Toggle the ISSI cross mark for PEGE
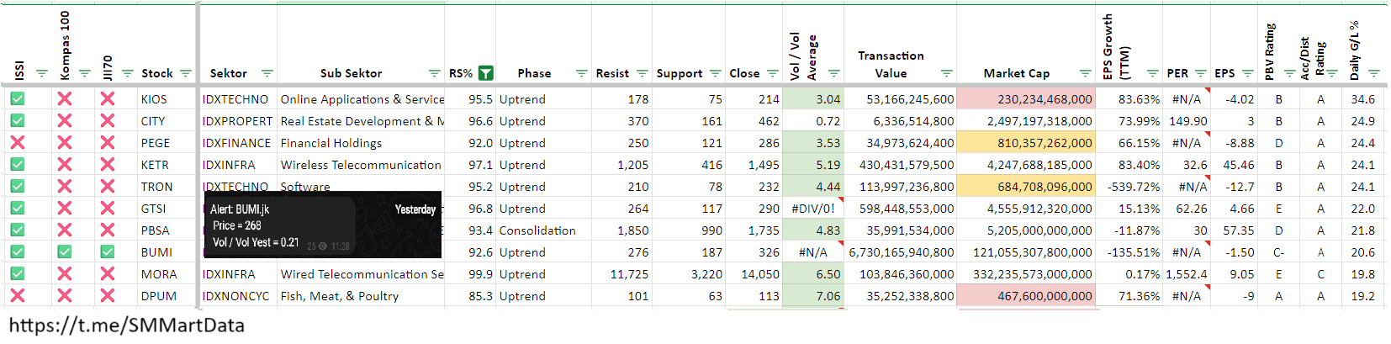Image resolution: width=1391 pixels, height=344 pixels. point(18,143)
